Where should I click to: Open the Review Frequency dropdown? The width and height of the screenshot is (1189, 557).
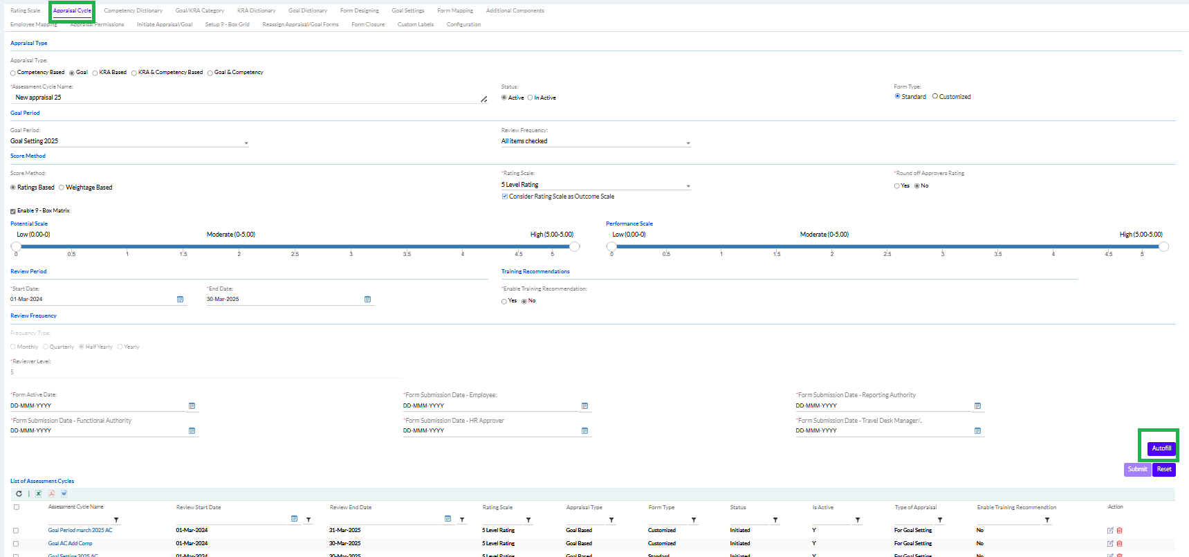point(688,143)
